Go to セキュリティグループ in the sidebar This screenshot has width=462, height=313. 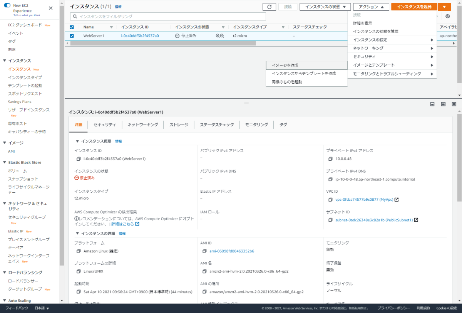(x=27, y=217)
